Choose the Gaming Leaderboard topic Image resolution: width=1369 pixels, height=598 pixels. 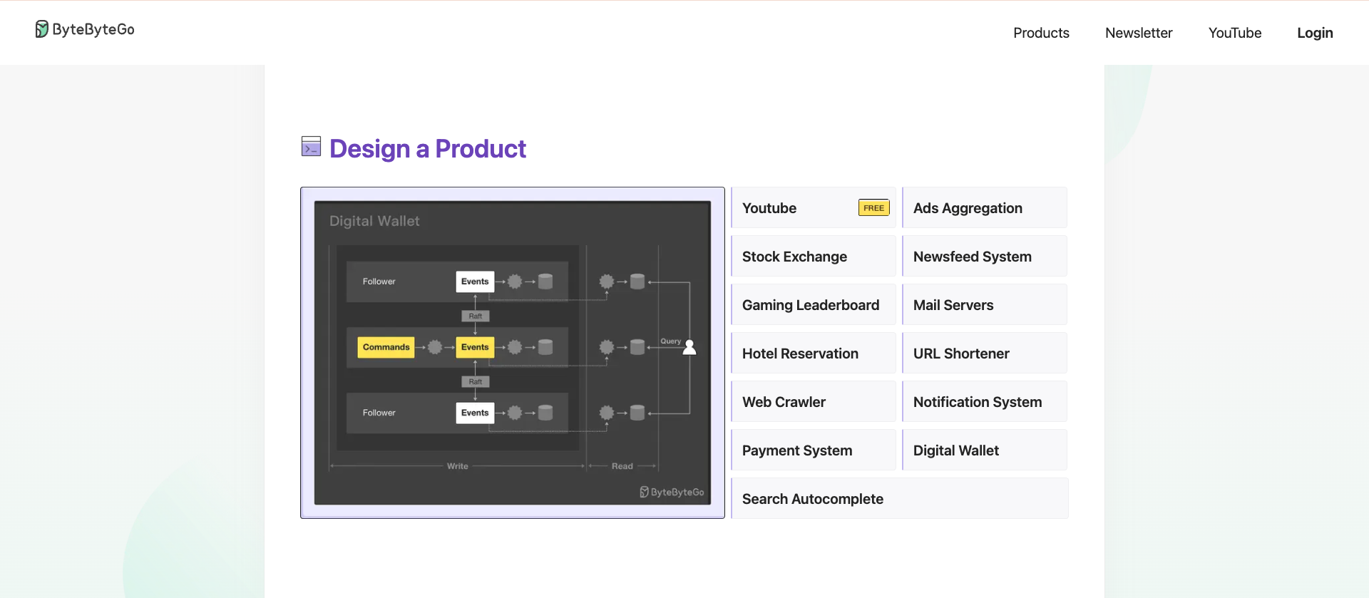coord(814,305)
